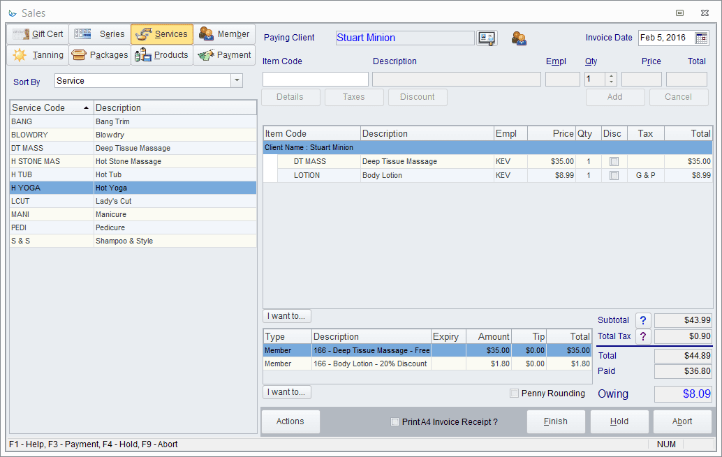Click the Client Name Stuart Minion group row
This screenshot has height=457, width=722.
488,148
